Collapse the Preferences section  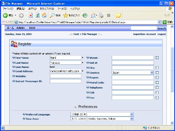click(75, 107)
